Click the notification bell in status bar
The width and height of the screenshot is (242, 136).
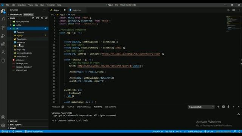click(239, 131)
